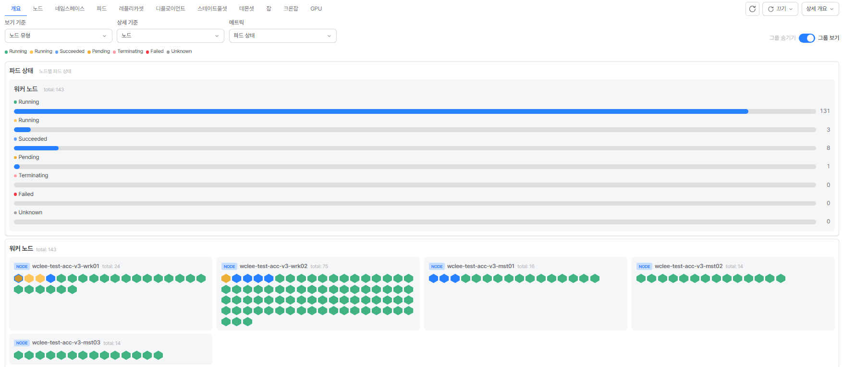
Task: Select the last green pod hexagon in mst03
Action: [159, 355]
